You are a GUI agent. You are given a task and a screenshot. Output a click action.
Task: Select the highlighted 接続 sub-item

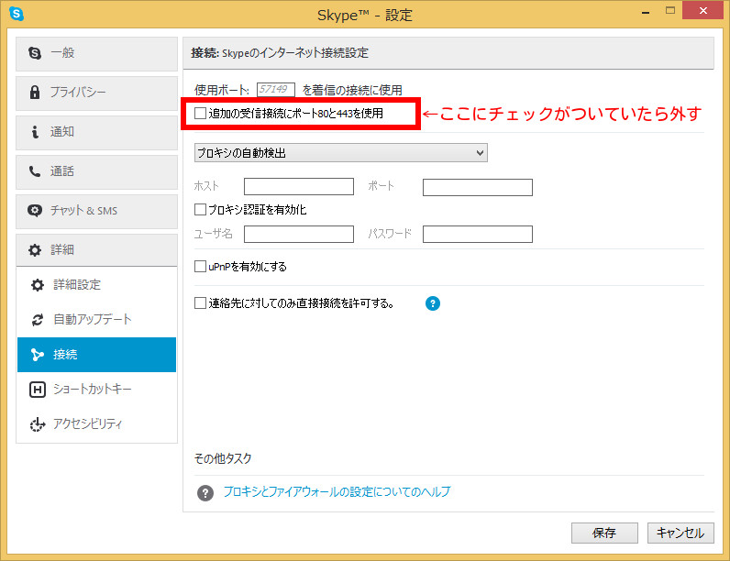coord(97,355)
